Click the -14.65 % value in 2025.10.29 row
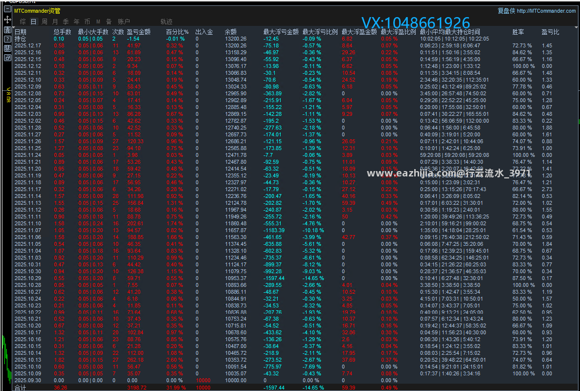The height and width of the screenshot is (391, 580). point(313,278)
